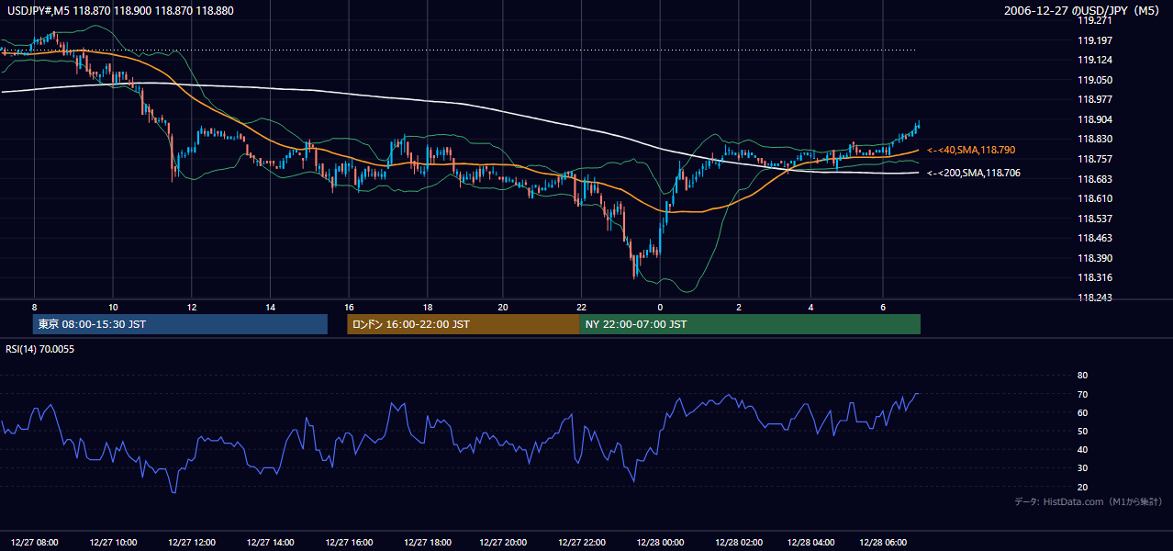Select the 40 SMA 118.790 label
Image resolution: width=1173 pixels, height=551 pixels.
click(x=971, y=150)
